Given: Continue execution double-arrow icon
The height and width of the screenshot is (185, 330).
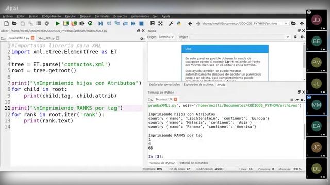Looking at the screenshot, I should [x=133, y=23].
